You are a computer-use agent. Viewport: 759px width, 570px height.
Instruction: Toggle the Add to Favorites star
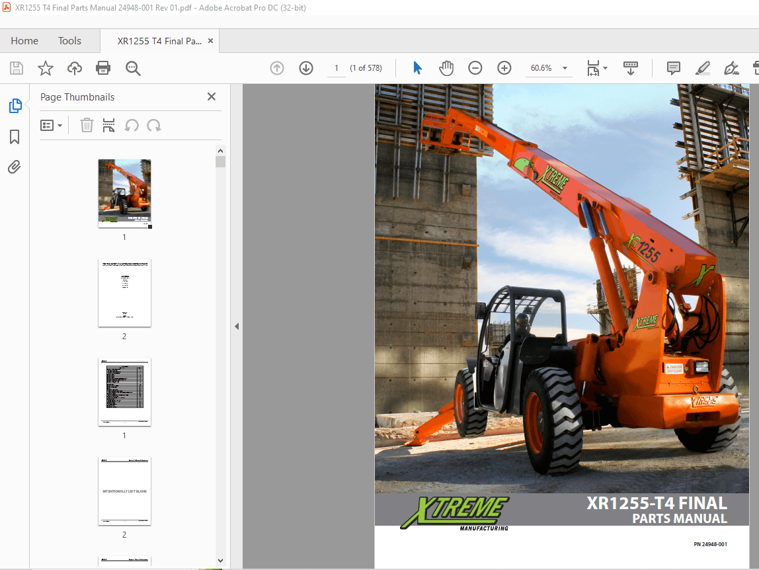click(x=45, y=67)
